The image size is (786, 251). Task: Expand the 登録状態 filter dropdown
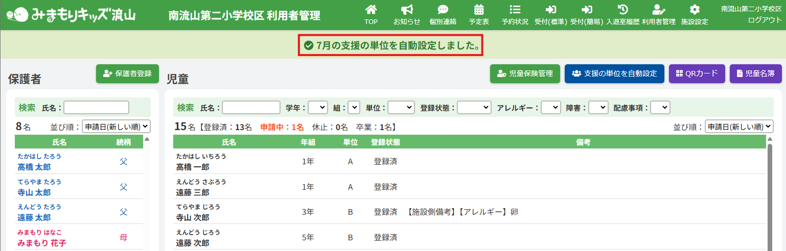(474, 108)
